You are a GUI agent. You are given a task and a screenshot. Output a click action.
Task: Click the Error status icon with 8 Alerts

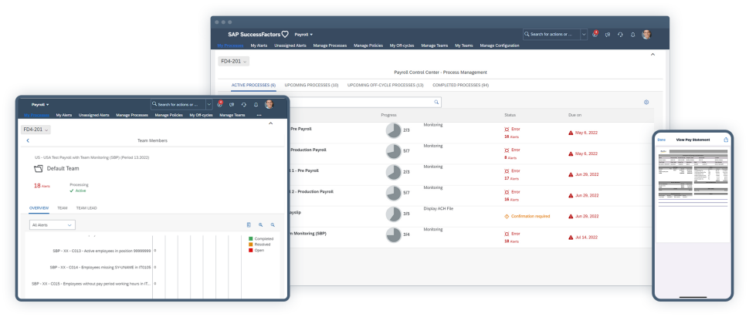click(x=507, y=150)
